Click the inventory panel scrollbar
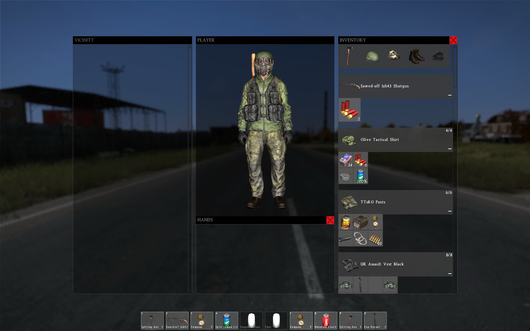The image size is (530, 331). click(x=455, y=169)
